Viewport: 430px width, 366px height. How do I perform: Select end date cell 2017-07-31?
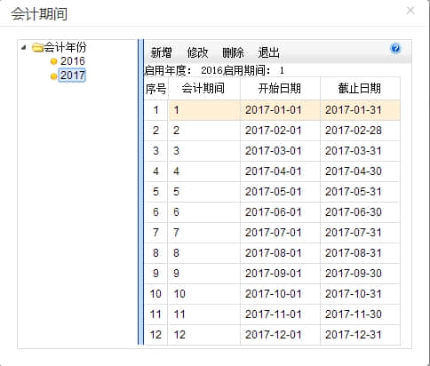[x=360, y=233]
